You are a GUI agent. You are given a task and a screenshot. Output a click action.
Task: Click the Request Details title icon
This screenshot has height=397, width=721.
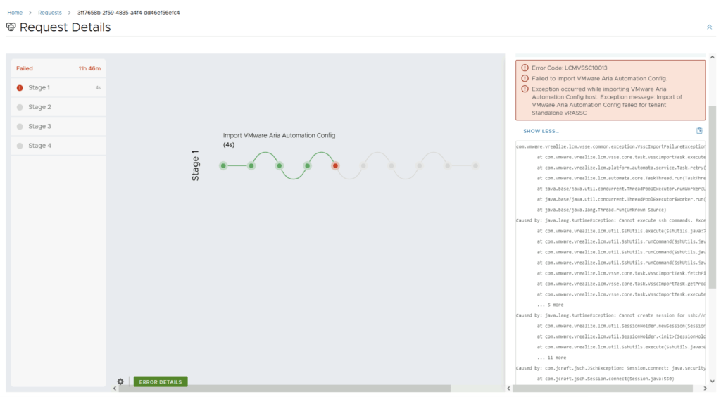11,27
